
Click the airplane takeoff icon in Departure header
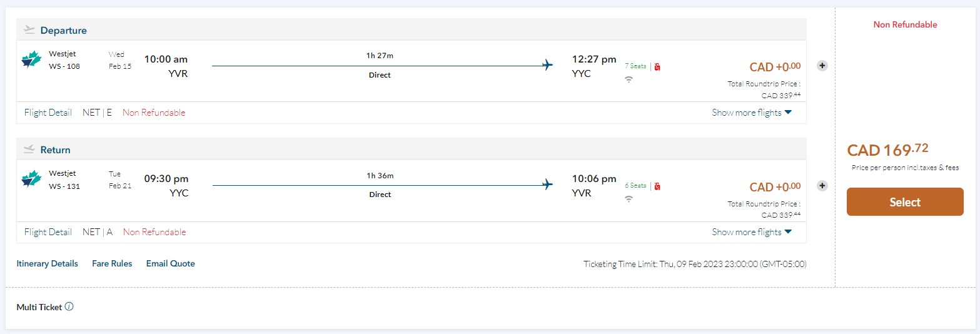pos(29,29)
